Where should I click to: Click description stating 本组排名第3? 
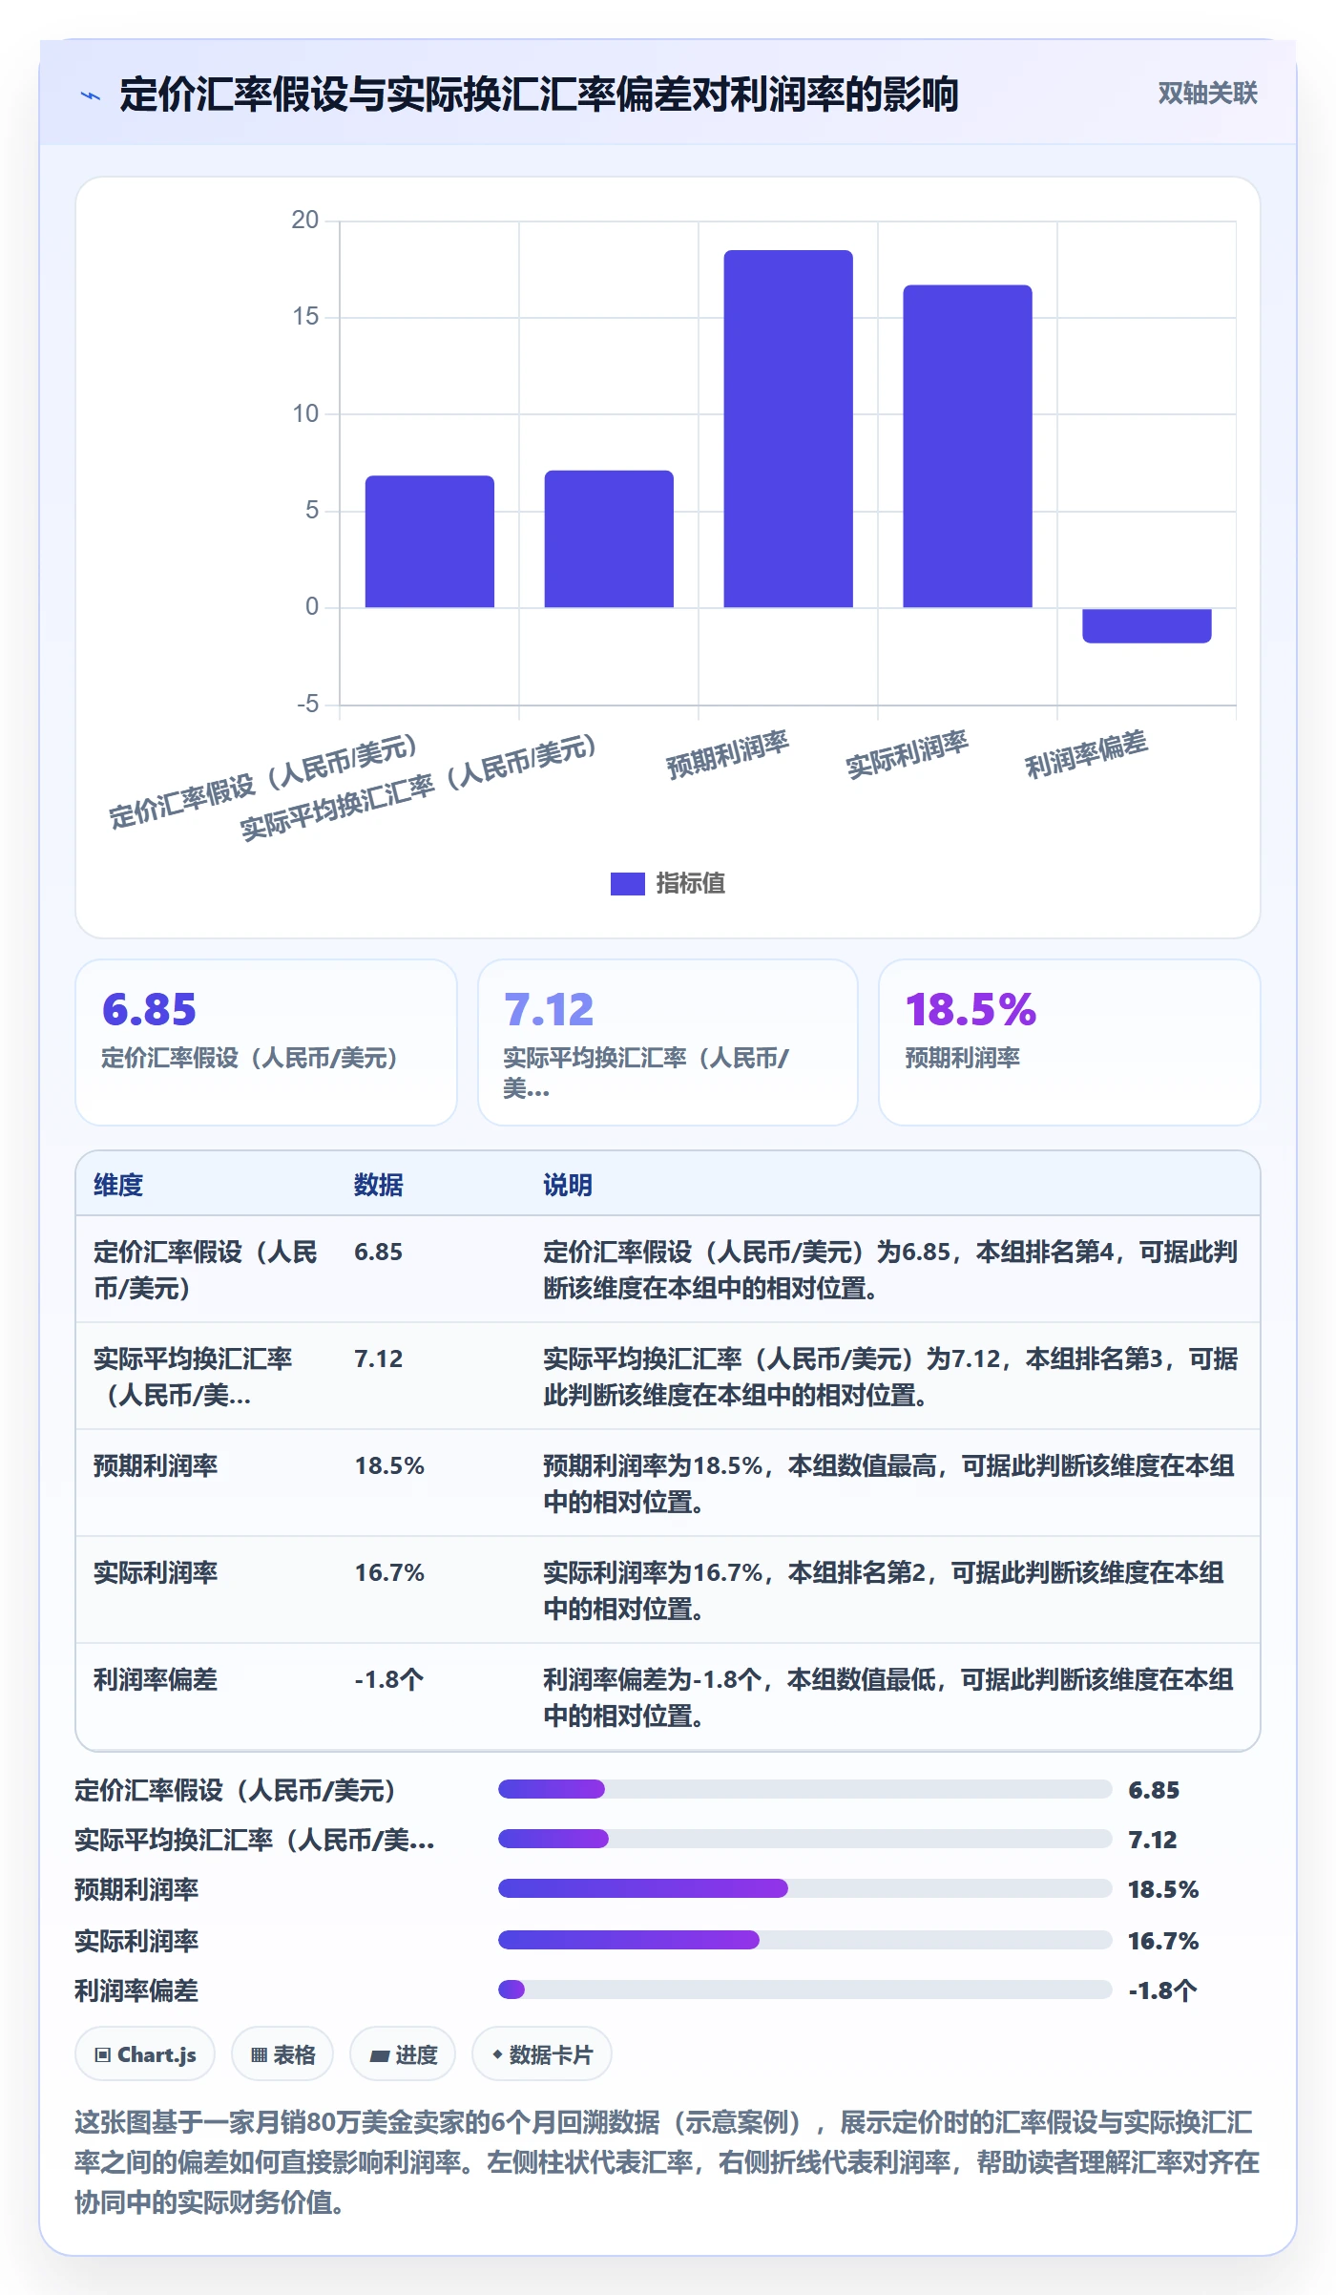pyautogui.click(x=891, y=1377)
